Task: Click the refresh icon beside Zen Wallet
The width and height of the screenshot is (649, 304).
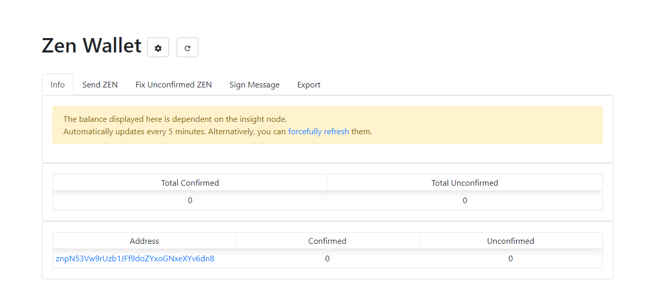Action: point(187,48)
